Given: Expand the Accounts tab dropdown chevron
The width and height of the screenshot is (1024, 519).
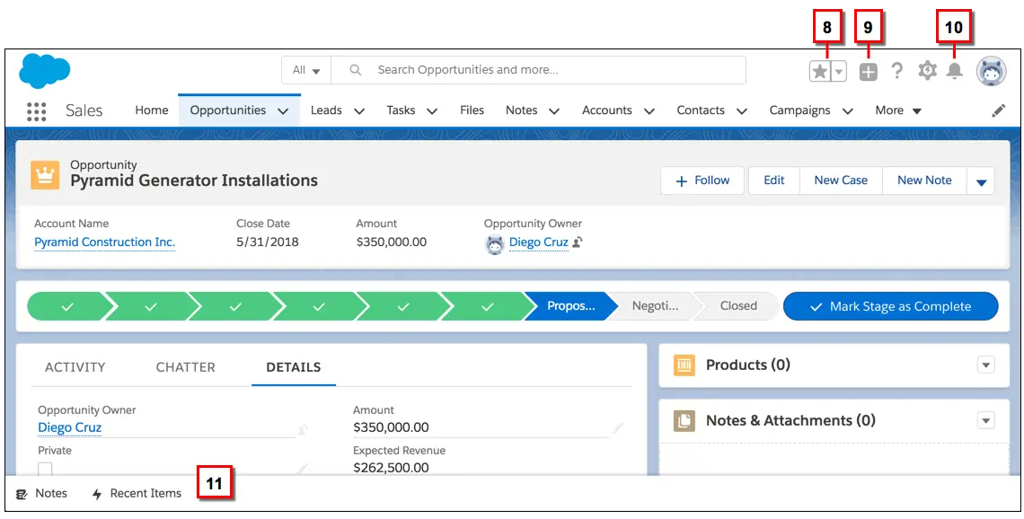Looking at the screenshot, I should click(649, 111).
